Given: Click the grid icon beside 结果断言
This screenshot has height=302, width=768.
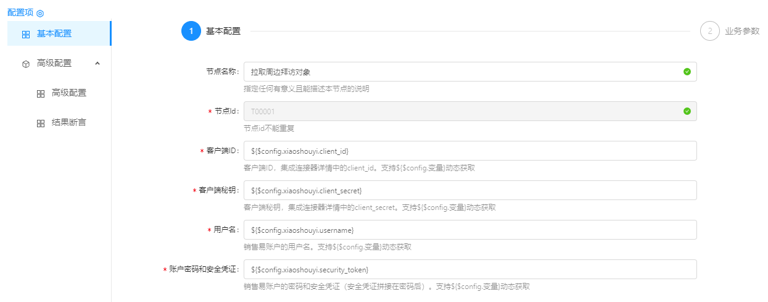Looking at the screenshot, I should click(x=41, y=124).
